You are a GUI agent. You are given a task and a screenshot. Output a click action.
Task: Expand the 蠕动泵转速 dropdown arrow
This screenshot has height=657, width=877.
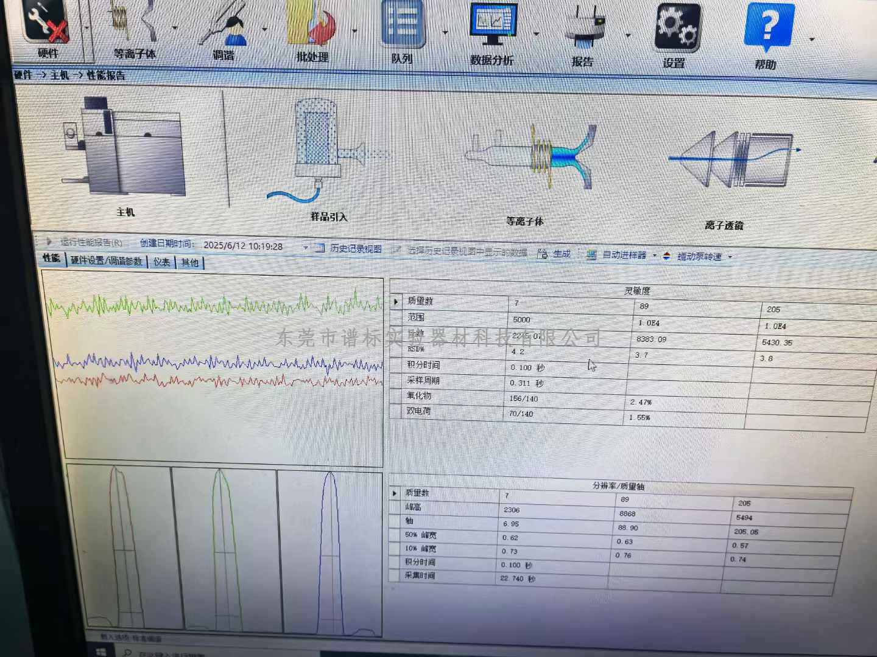coord(730,257)
